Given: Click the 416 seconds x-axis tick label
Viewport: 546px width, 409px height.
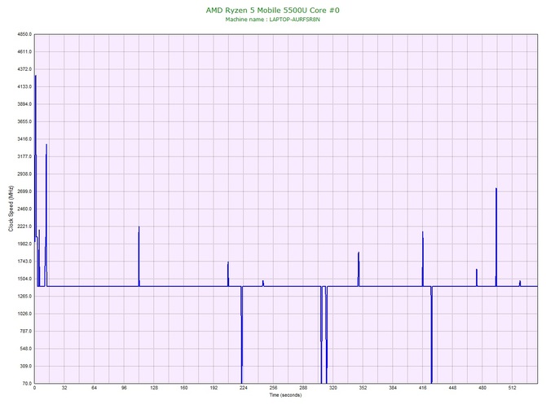Looking at the screenshot, I should coord(423,388).
